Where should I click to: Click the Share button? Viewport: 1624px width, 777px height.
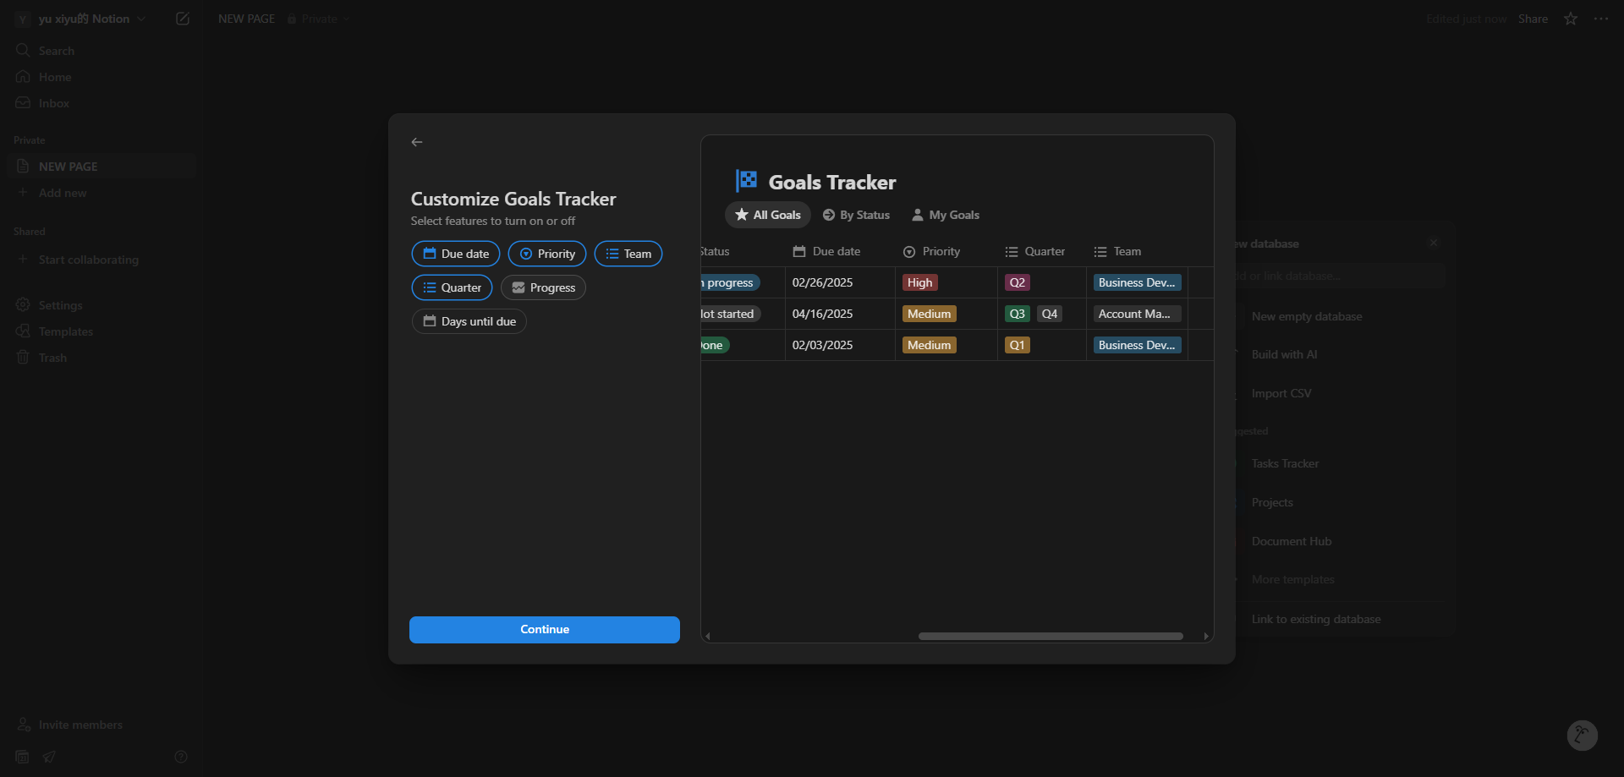[1533, 19]
